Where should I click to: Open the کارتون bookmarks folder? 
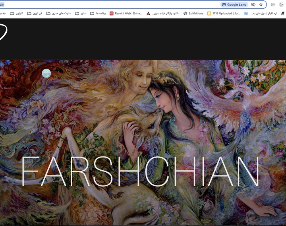click(x=16, y=14)
